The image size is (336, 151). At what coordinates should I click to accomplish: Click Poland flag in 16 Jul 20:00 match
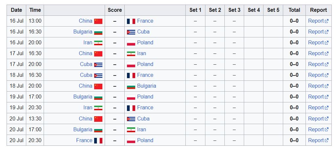[131, 43]
